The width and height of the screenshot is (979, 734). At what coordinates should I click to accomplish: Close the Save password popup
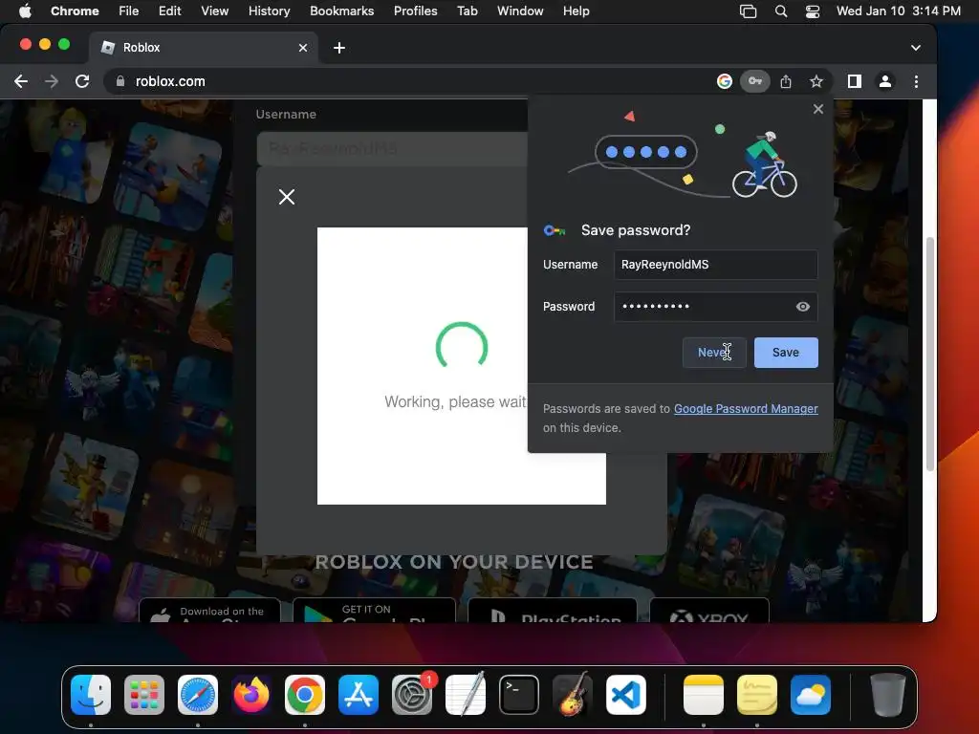point(818,109)
